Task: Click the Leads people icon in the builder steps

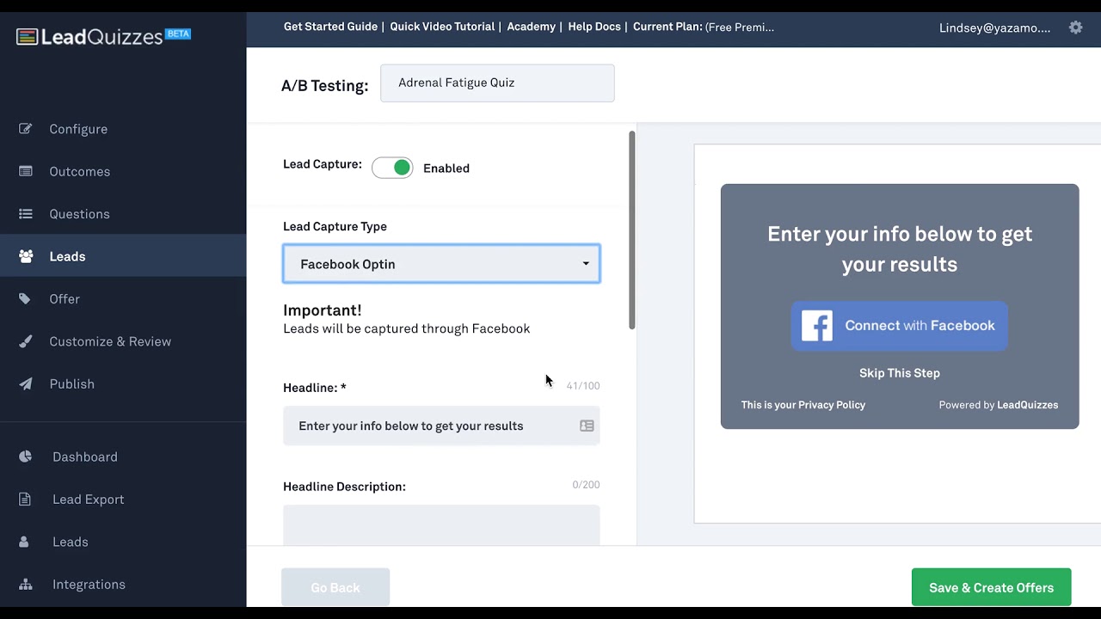Action: click(x=26, y=256)
